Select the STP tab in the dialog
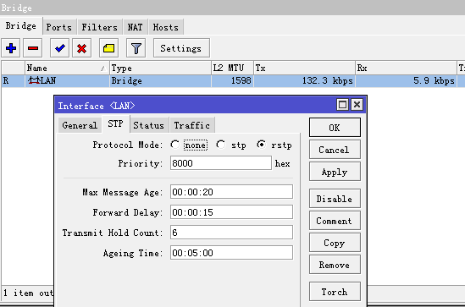The image size is (465, 307). click(x=116, y=123)
